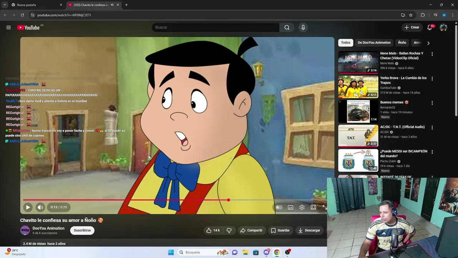Screen dimensions: 458x258
Task: Open the DooYou Animation channel name link
Action: [x=48, y=228]
